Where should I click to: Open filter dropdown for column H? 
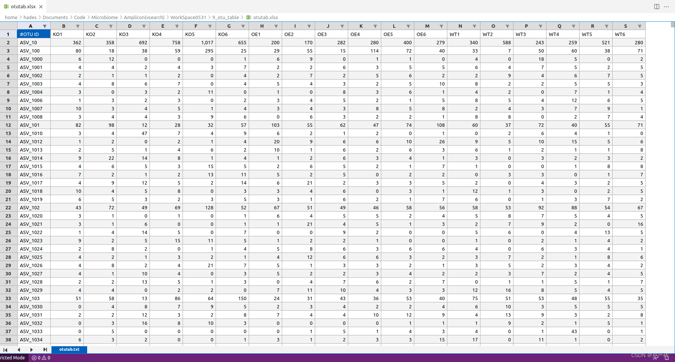pos(276,26)
